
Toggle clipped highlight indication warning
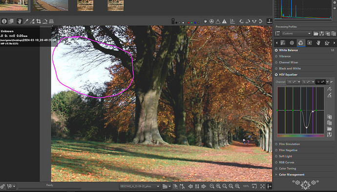[224, 21]
